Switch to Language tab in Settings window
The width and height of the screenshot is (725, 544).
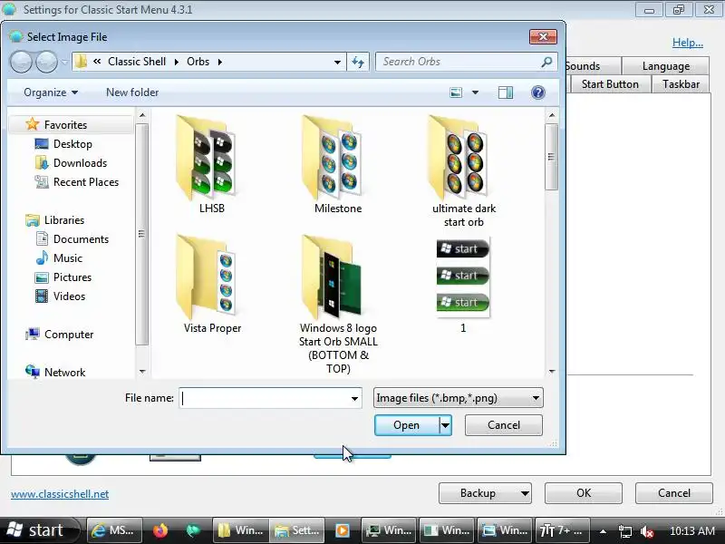[x=665, y=66]
